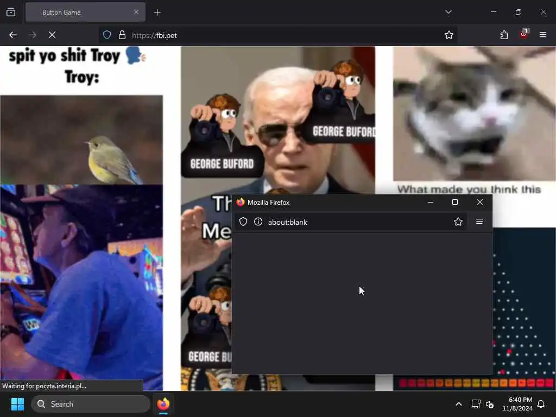Click shield icon in about:blank popup window
556x417 pixels.
[243, 222]
